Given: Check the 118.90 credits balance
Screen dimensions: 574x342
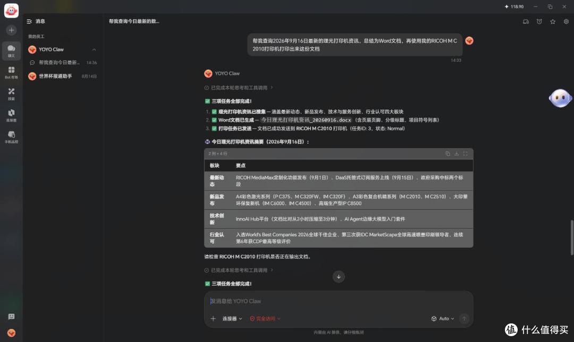Looking at the screenshot, I should coord(514,6).
